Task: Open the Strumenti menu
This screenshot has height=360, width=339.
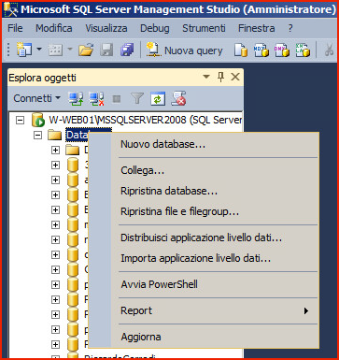Action: click(204, 28)
